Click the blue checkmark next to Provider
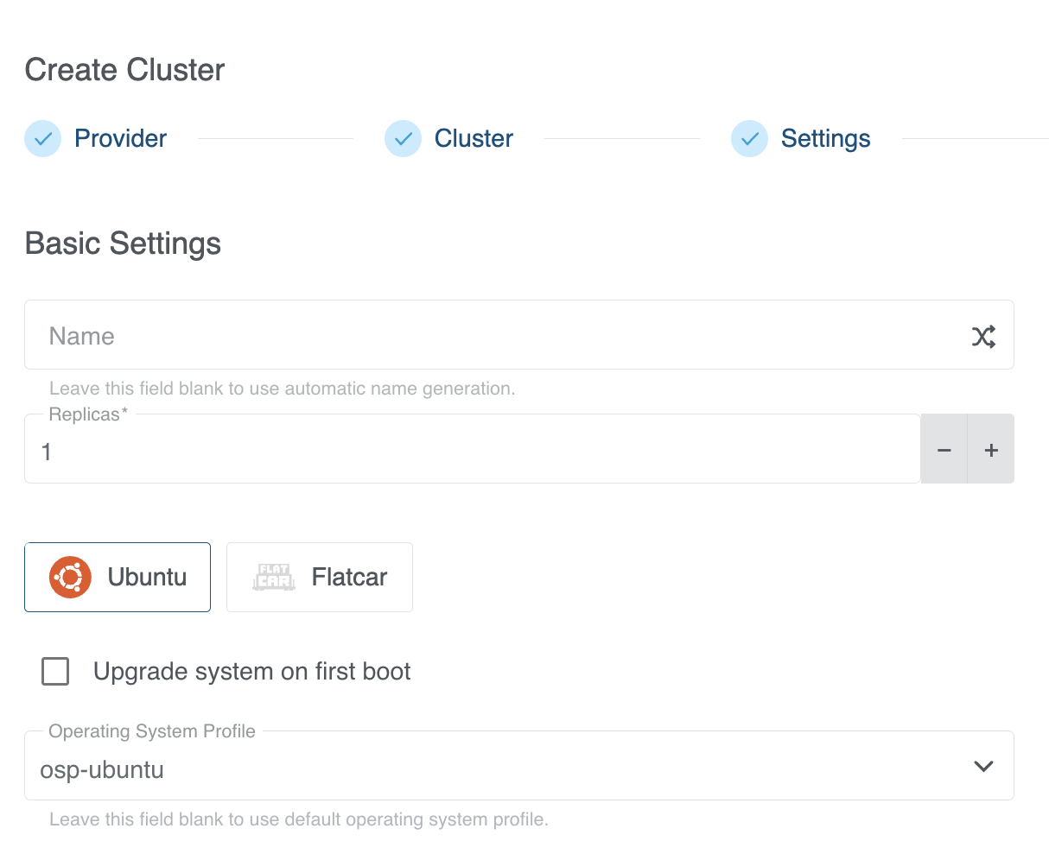Viewport: 1049px width, 841px height. [x=42, y=138]
